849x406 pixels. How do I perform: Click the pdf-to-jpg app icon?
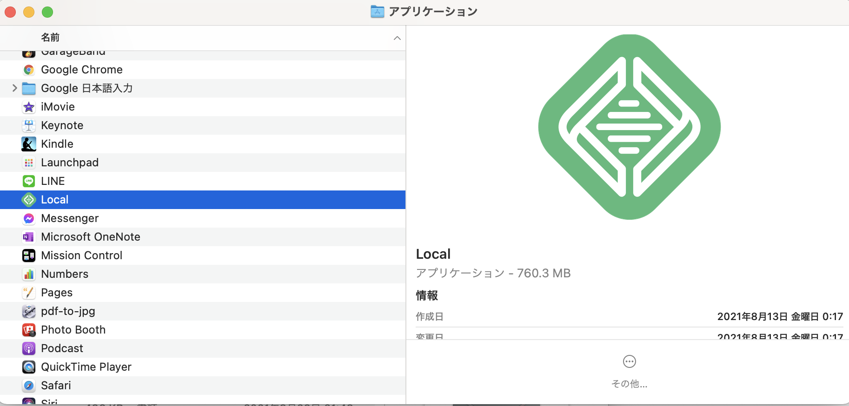pos(29,311)
